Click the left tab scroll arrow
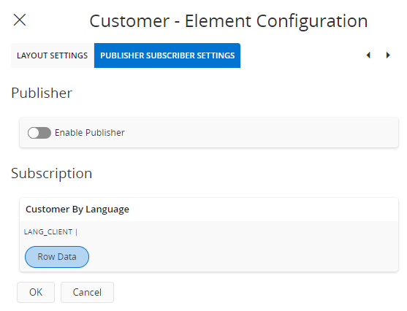407x311 pixels. point(368,55)
